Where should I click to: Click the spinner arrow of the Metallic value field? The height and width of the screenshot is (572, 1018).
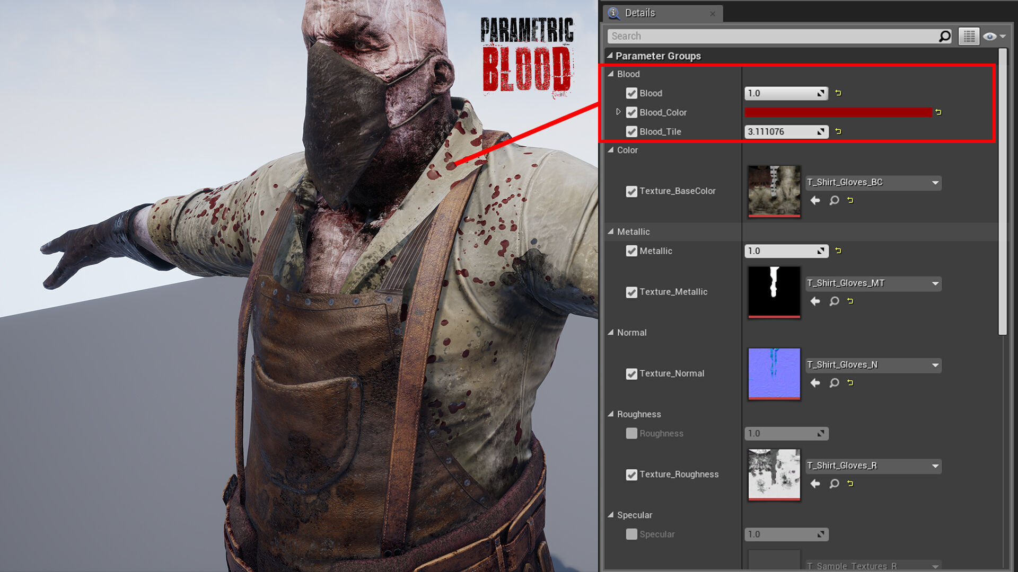point(821,251)
